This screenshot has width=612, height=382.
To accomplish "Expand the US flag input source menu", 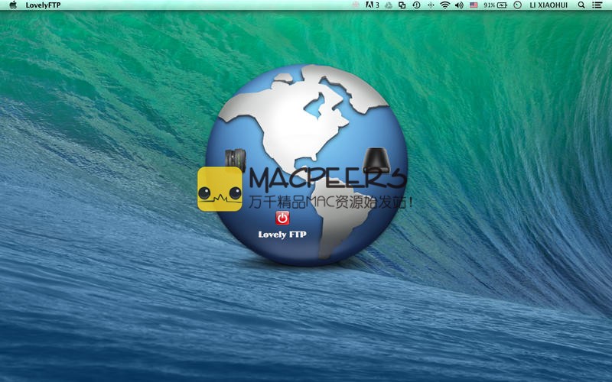I will [x=474, y=5].
